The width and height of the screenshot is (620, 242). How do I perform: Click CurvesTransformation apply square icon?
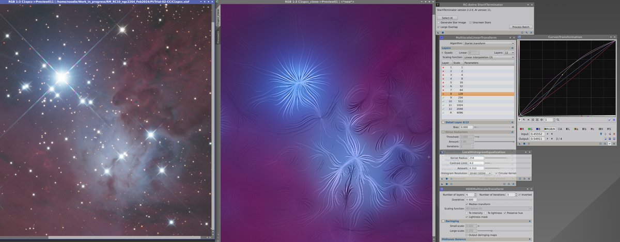(x=524, y=143)
